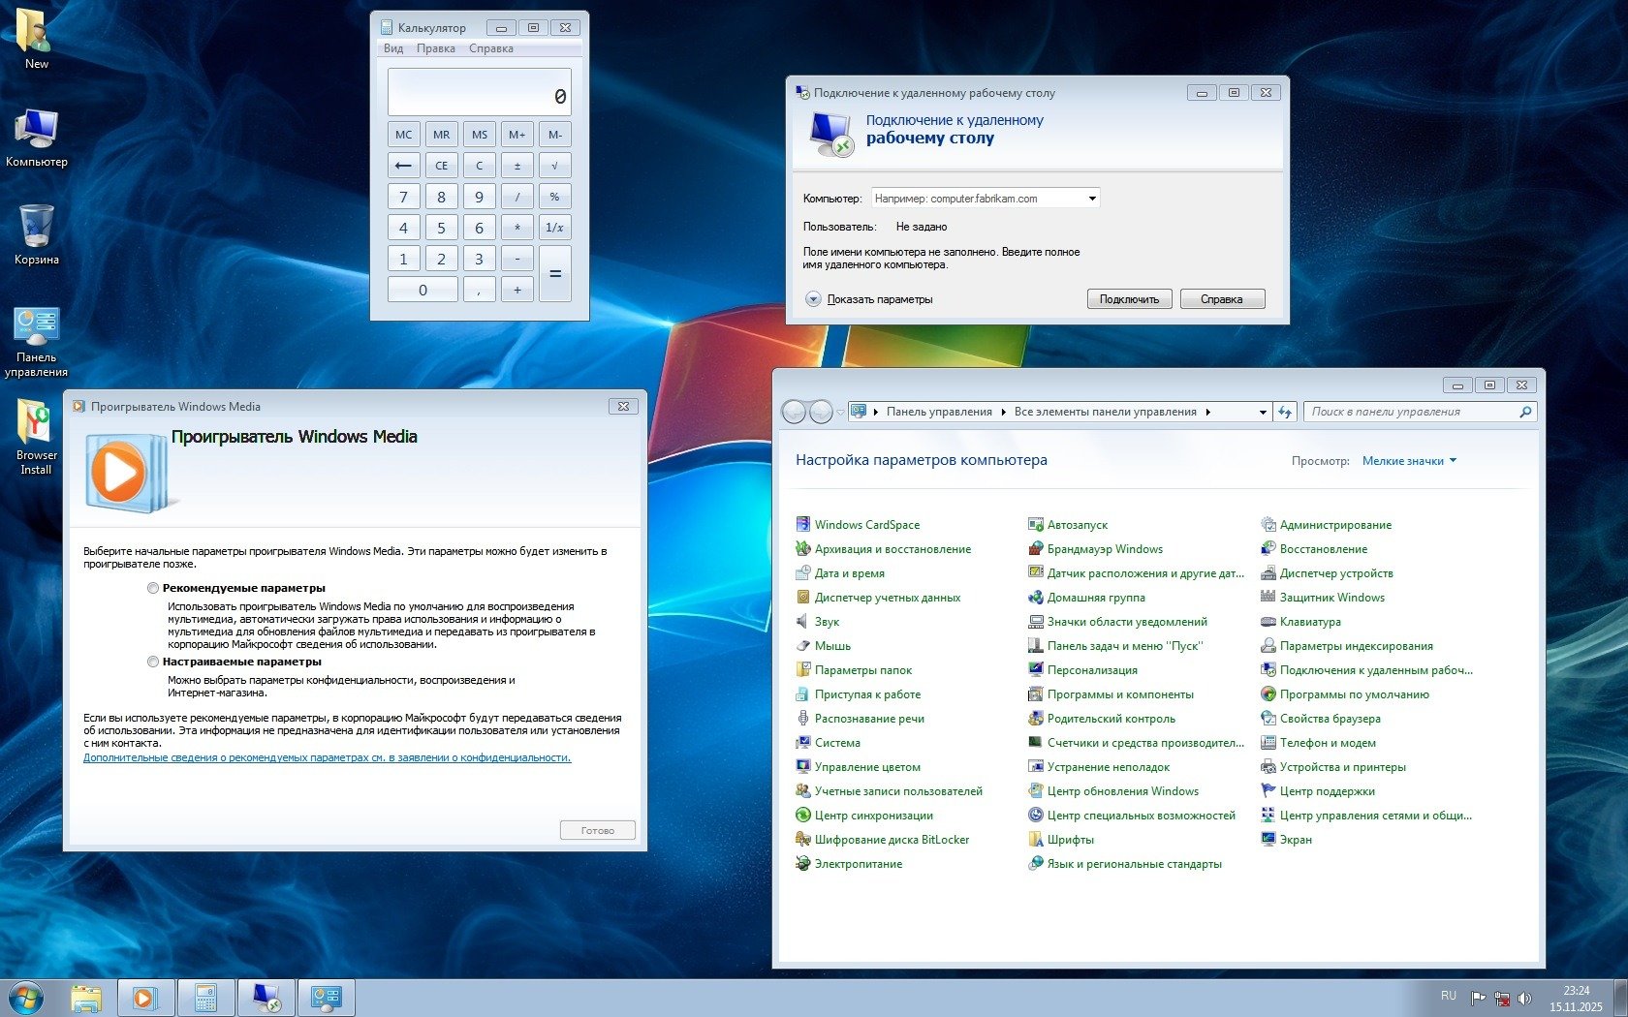Expand Показать параметры in Remote Desktop

point(813,299)
